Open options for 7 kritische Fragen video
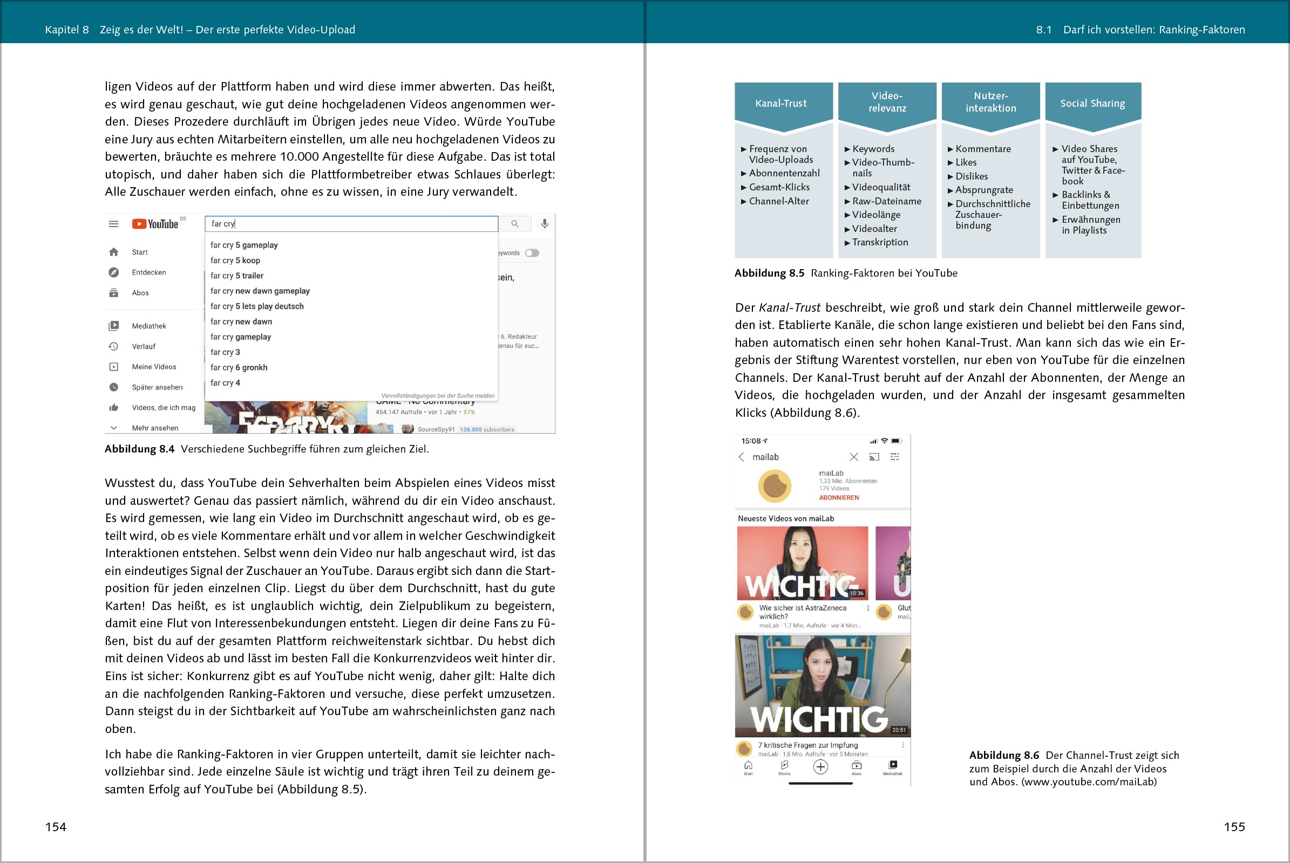Screen dimensions: 1290x863 pos(903,745)
